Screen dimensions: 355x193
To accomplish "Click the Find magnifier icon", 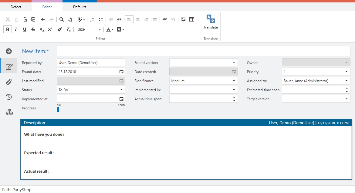I will pyautogui.click(x=62, y=19).
